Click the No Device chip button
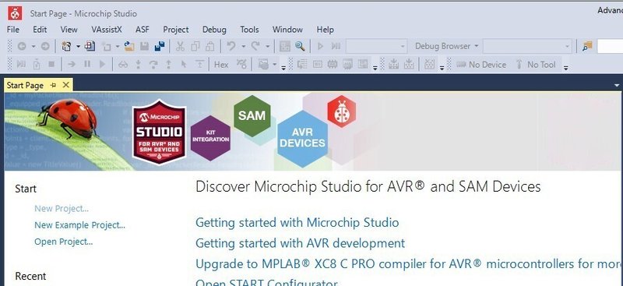Viewport: 623px width, 286px height. (x=481, y=65)
